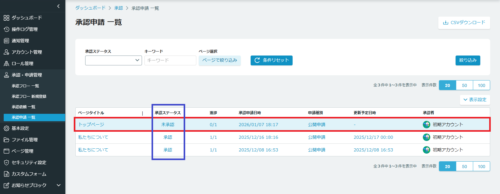Expand the お知らせブロック menu
Screen dimensions: 500x194
pos(59,185)
